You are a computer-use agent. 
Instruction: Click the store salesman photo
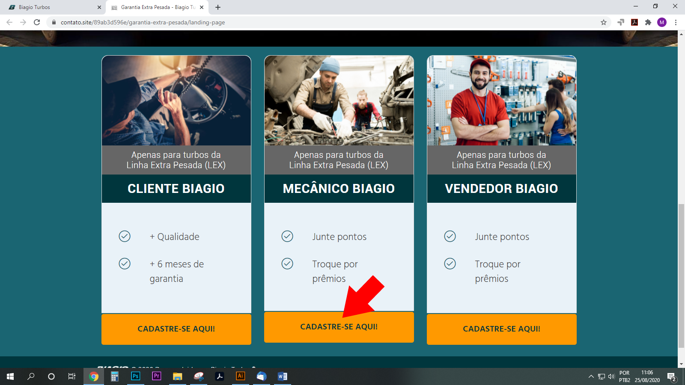(x=502, y=101)
